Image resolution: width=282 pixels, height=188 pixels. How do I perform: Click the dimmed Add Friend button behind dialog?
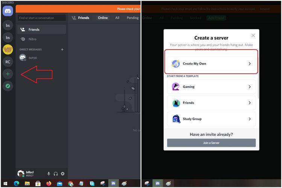(216, 18)
